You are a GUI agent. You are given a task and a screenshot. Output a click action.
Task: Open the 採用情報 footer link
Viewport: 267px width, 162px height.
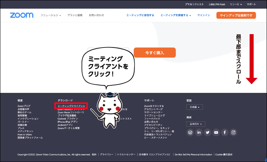point(22,116)
